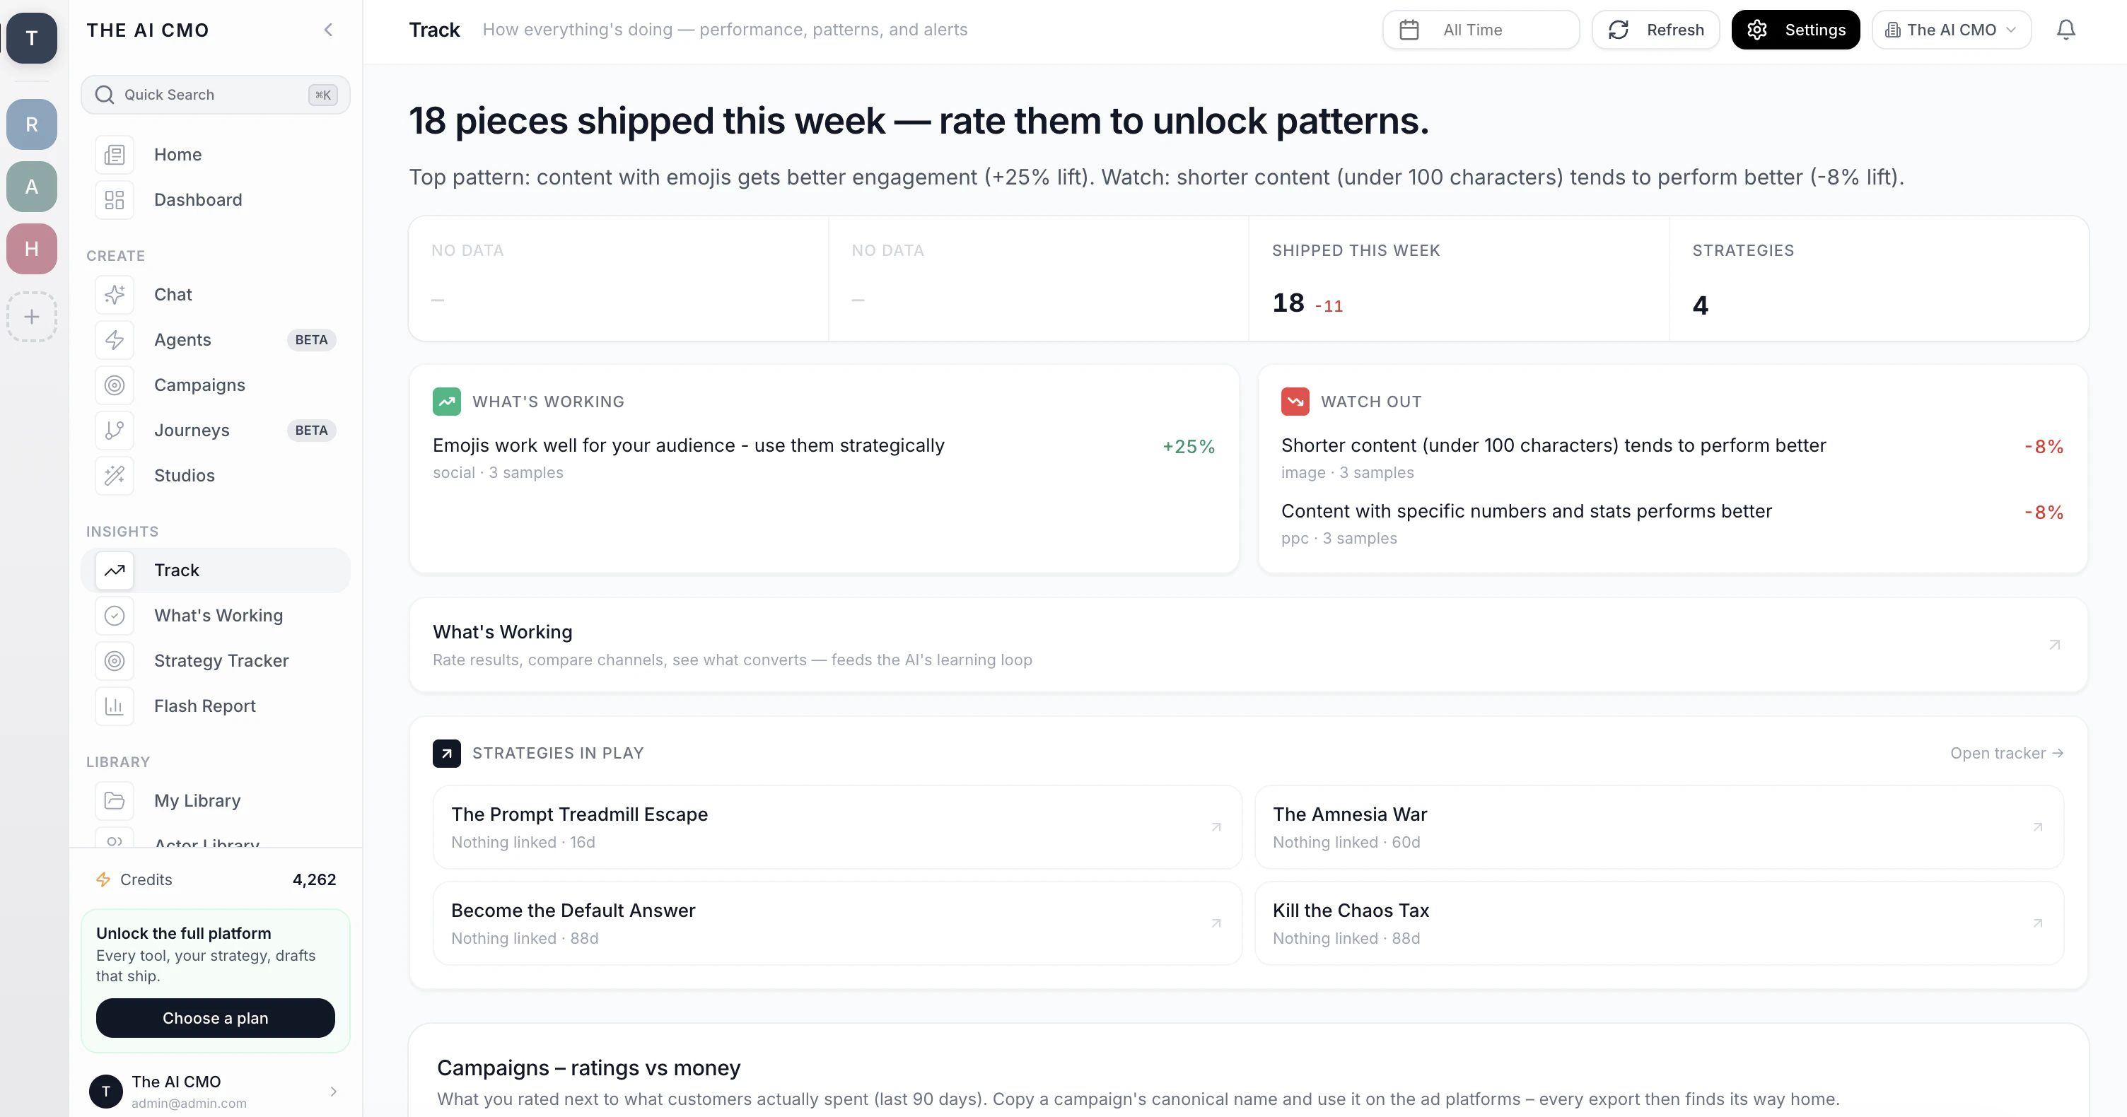Click the Chat sparkle icon
The height and width of the screenshot is (1117, 2127).
pyautogui.click(x=114, y=295)
